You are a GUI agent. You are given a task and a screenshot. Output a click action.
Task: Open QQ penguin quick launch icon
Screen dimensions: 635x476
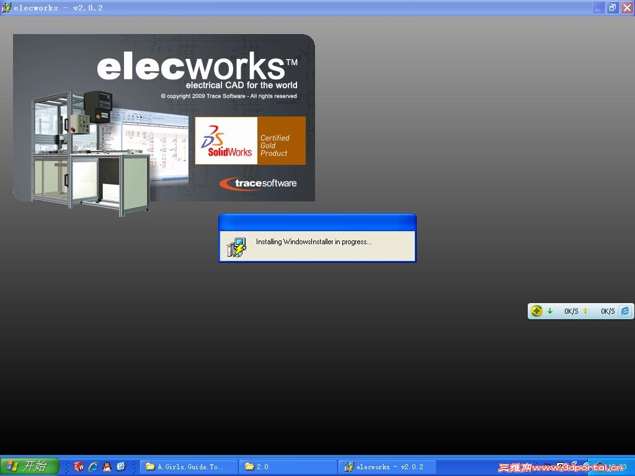tap(107, 467)
